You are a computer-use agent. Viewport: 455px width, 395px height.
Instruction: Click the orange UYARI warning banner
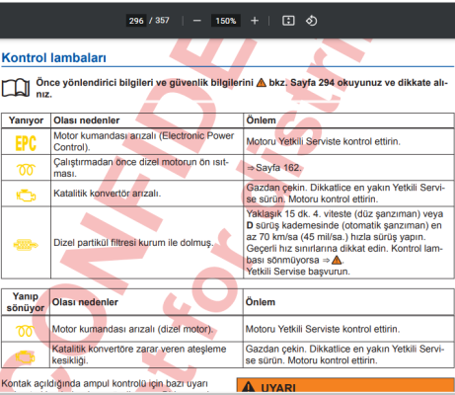click(345, 386)
